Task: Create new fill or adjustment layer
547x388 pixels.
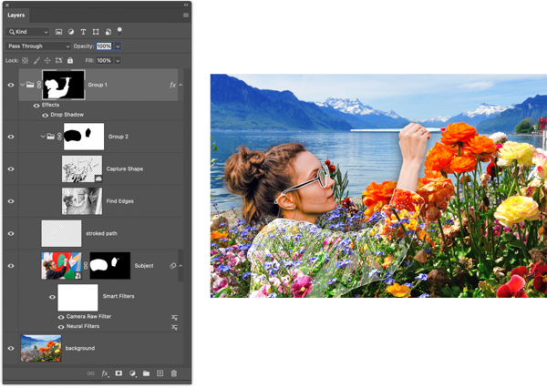Action: tap(132, 373)
